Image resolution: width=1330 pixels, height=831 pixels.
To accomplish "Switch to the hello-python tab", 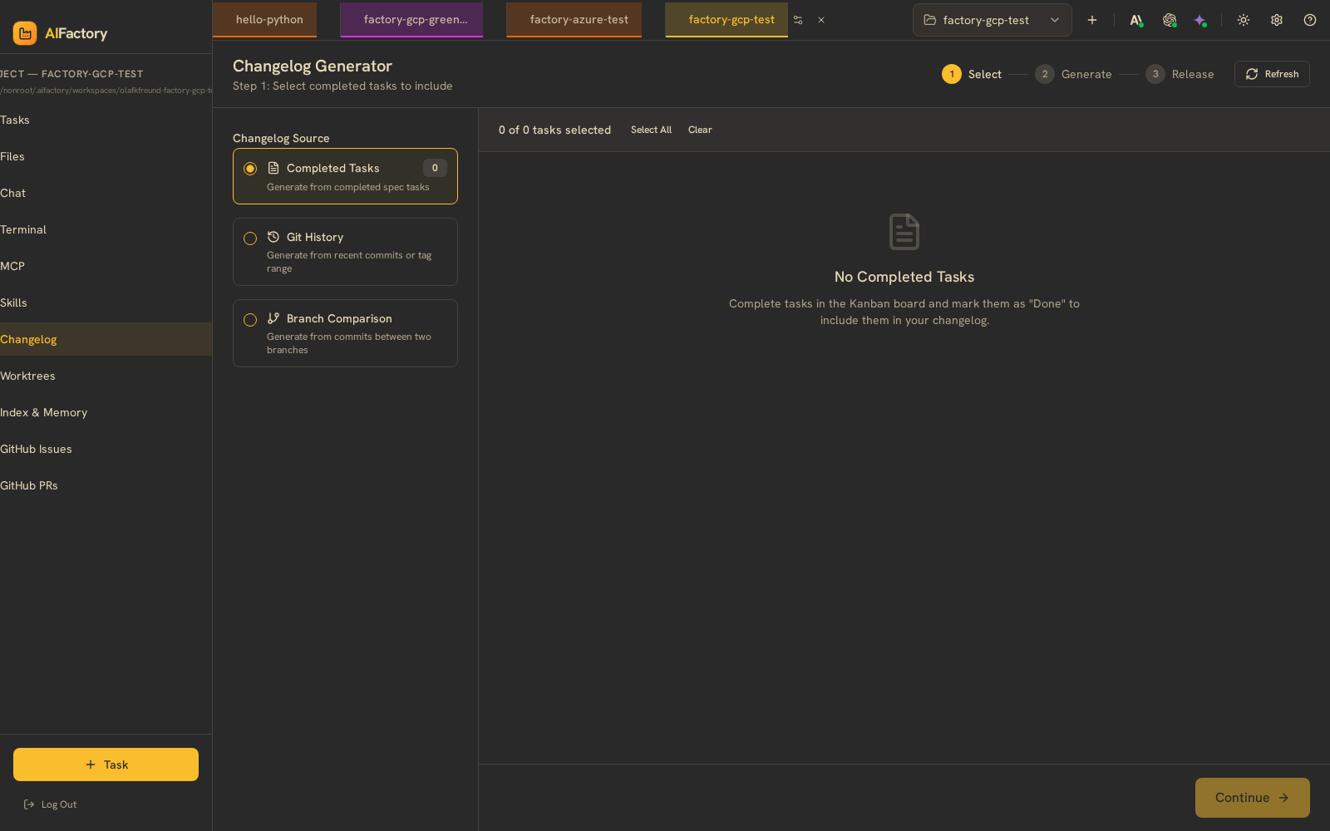I will tap(264, 20).
